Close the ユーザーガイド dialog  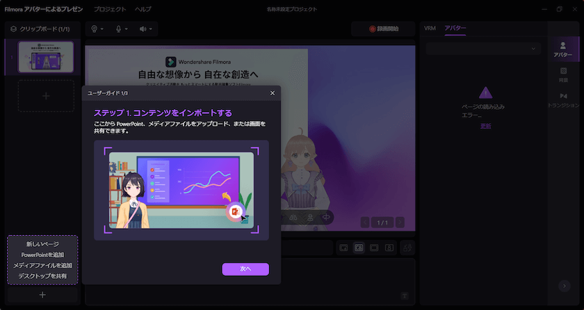coord(272,92)
